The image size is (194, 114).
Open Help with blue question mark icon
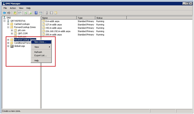(36, 13)
